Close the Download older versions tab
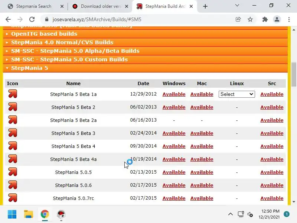This screenshot has height=223, width=297. 127,6
